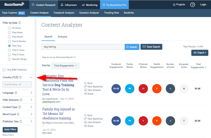Sort by the Total Engagements column header

[198, 66]
